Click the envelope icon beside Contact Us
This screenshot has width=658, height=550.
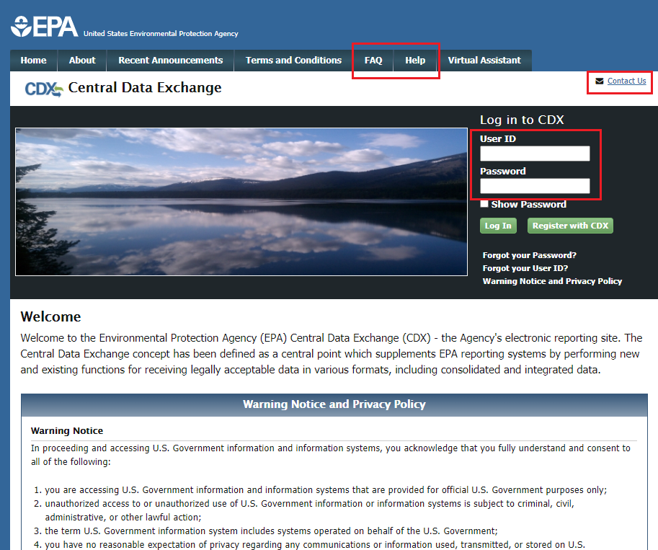599,81
